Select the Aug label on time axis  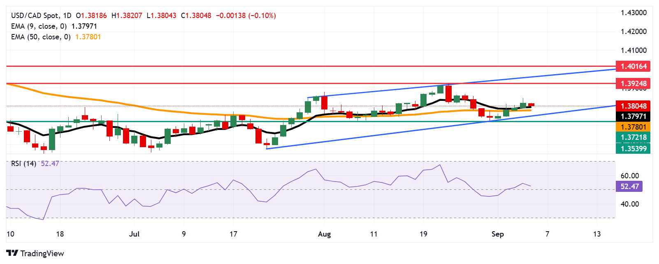(x=324, y=234)
